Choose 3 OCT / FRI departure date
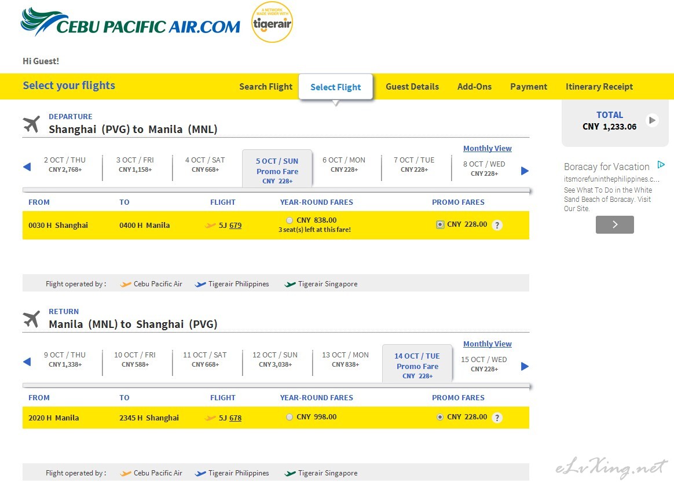 (135, 164)
